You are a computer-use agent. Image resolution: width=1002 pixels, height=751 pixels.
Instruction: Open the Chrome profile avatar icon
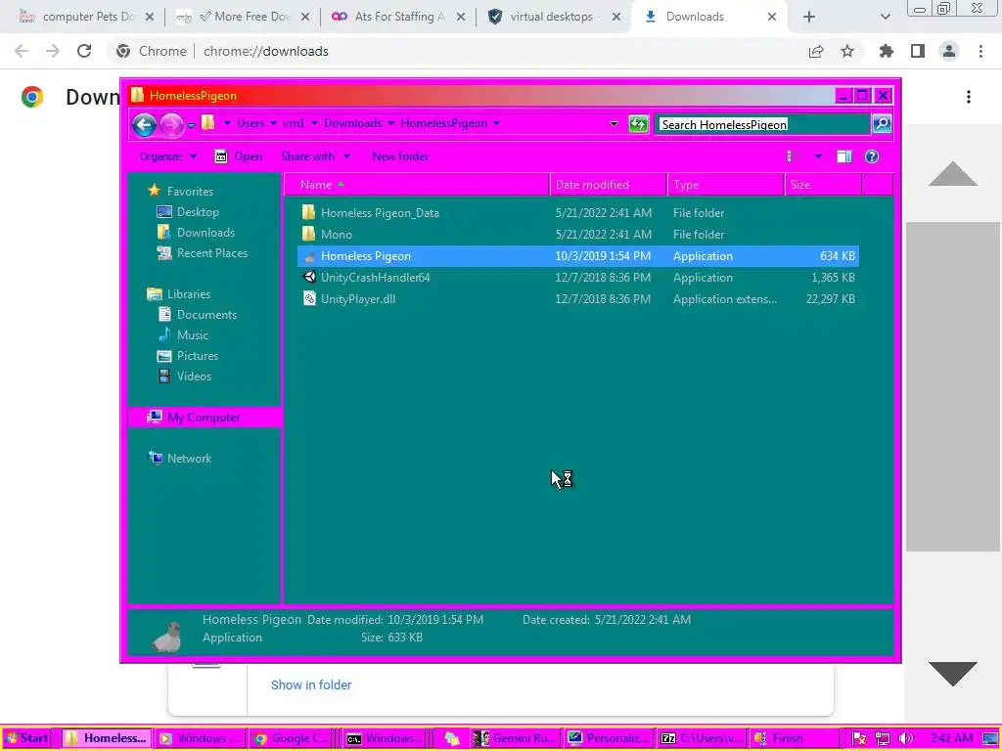(x=949, y=51)
